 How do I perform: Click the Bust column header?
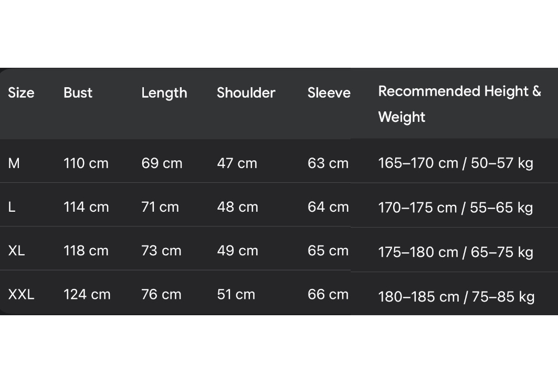point(78,93)
